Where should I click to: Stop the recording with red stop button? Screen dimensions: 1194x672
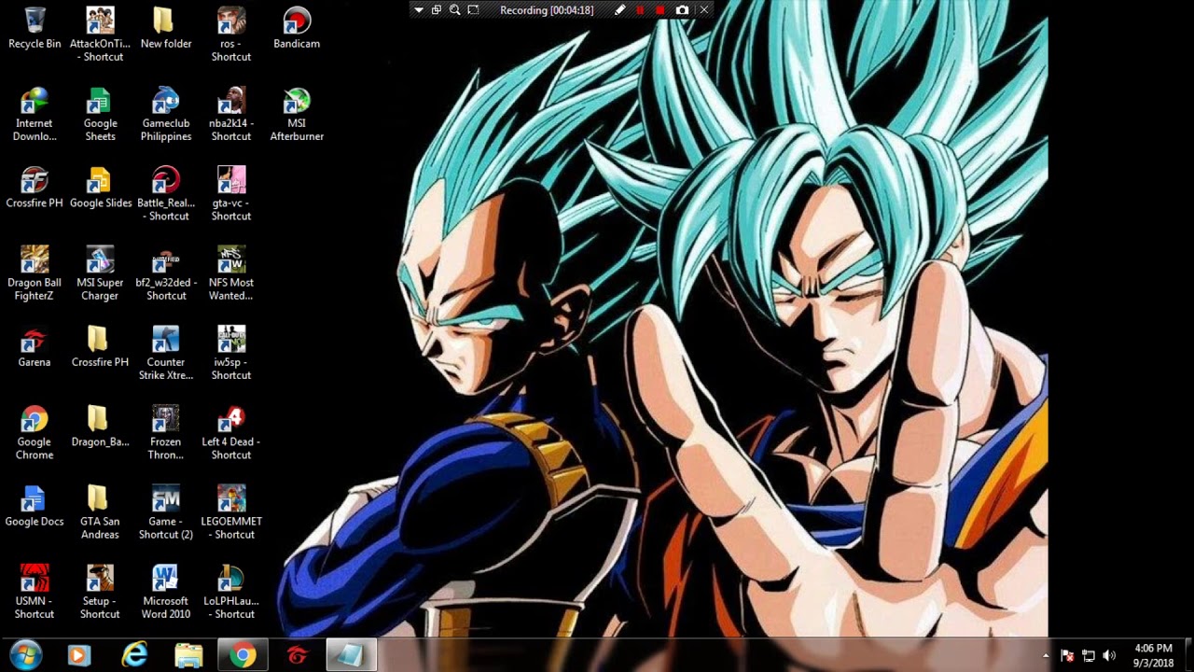660,10
